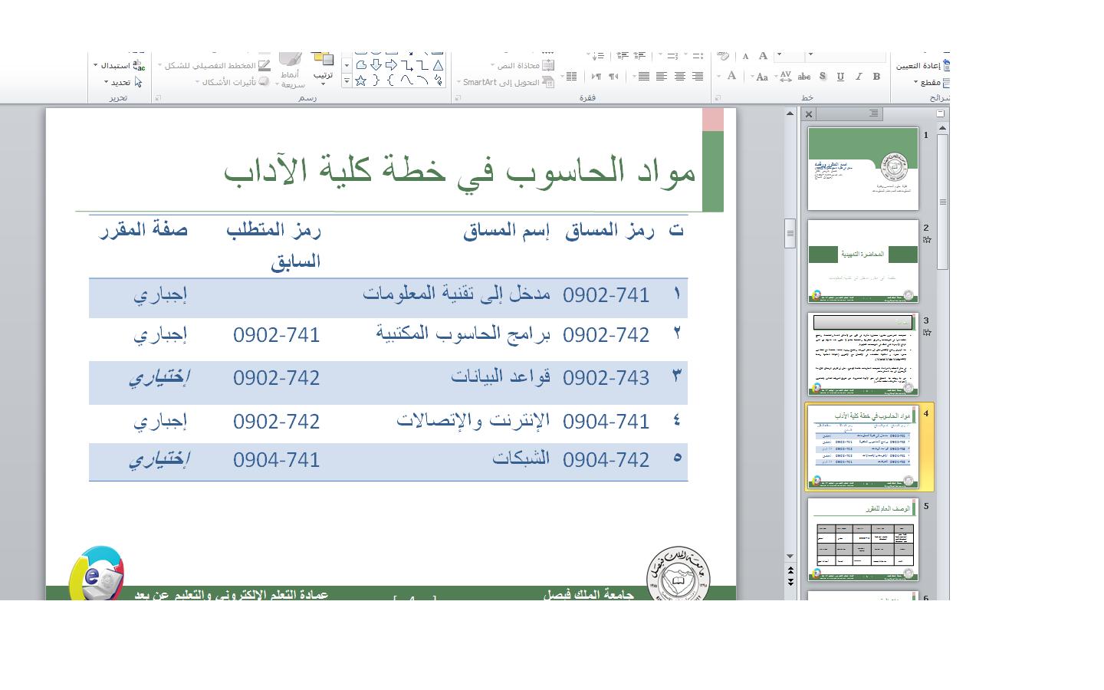Select slide 5 thumbnail in the panel
Image resolution: width=1104 pixels, height=690 pixels.
[863, 539]
